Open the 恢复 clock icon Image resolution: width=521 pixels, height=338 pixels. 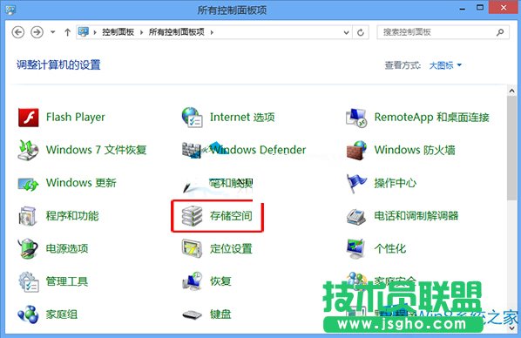[193, 281]
